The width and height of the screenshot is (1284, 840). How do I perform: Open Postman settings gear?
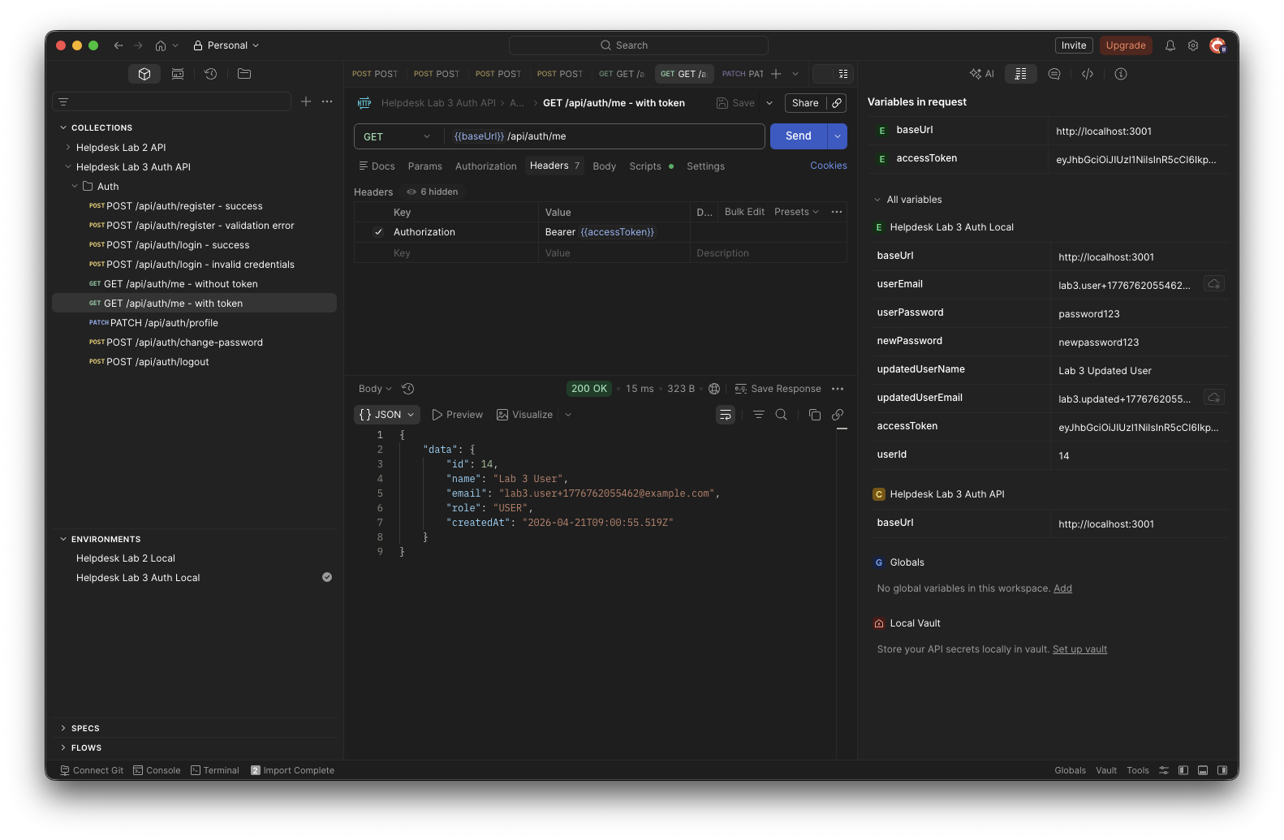tap(1193, 45)
